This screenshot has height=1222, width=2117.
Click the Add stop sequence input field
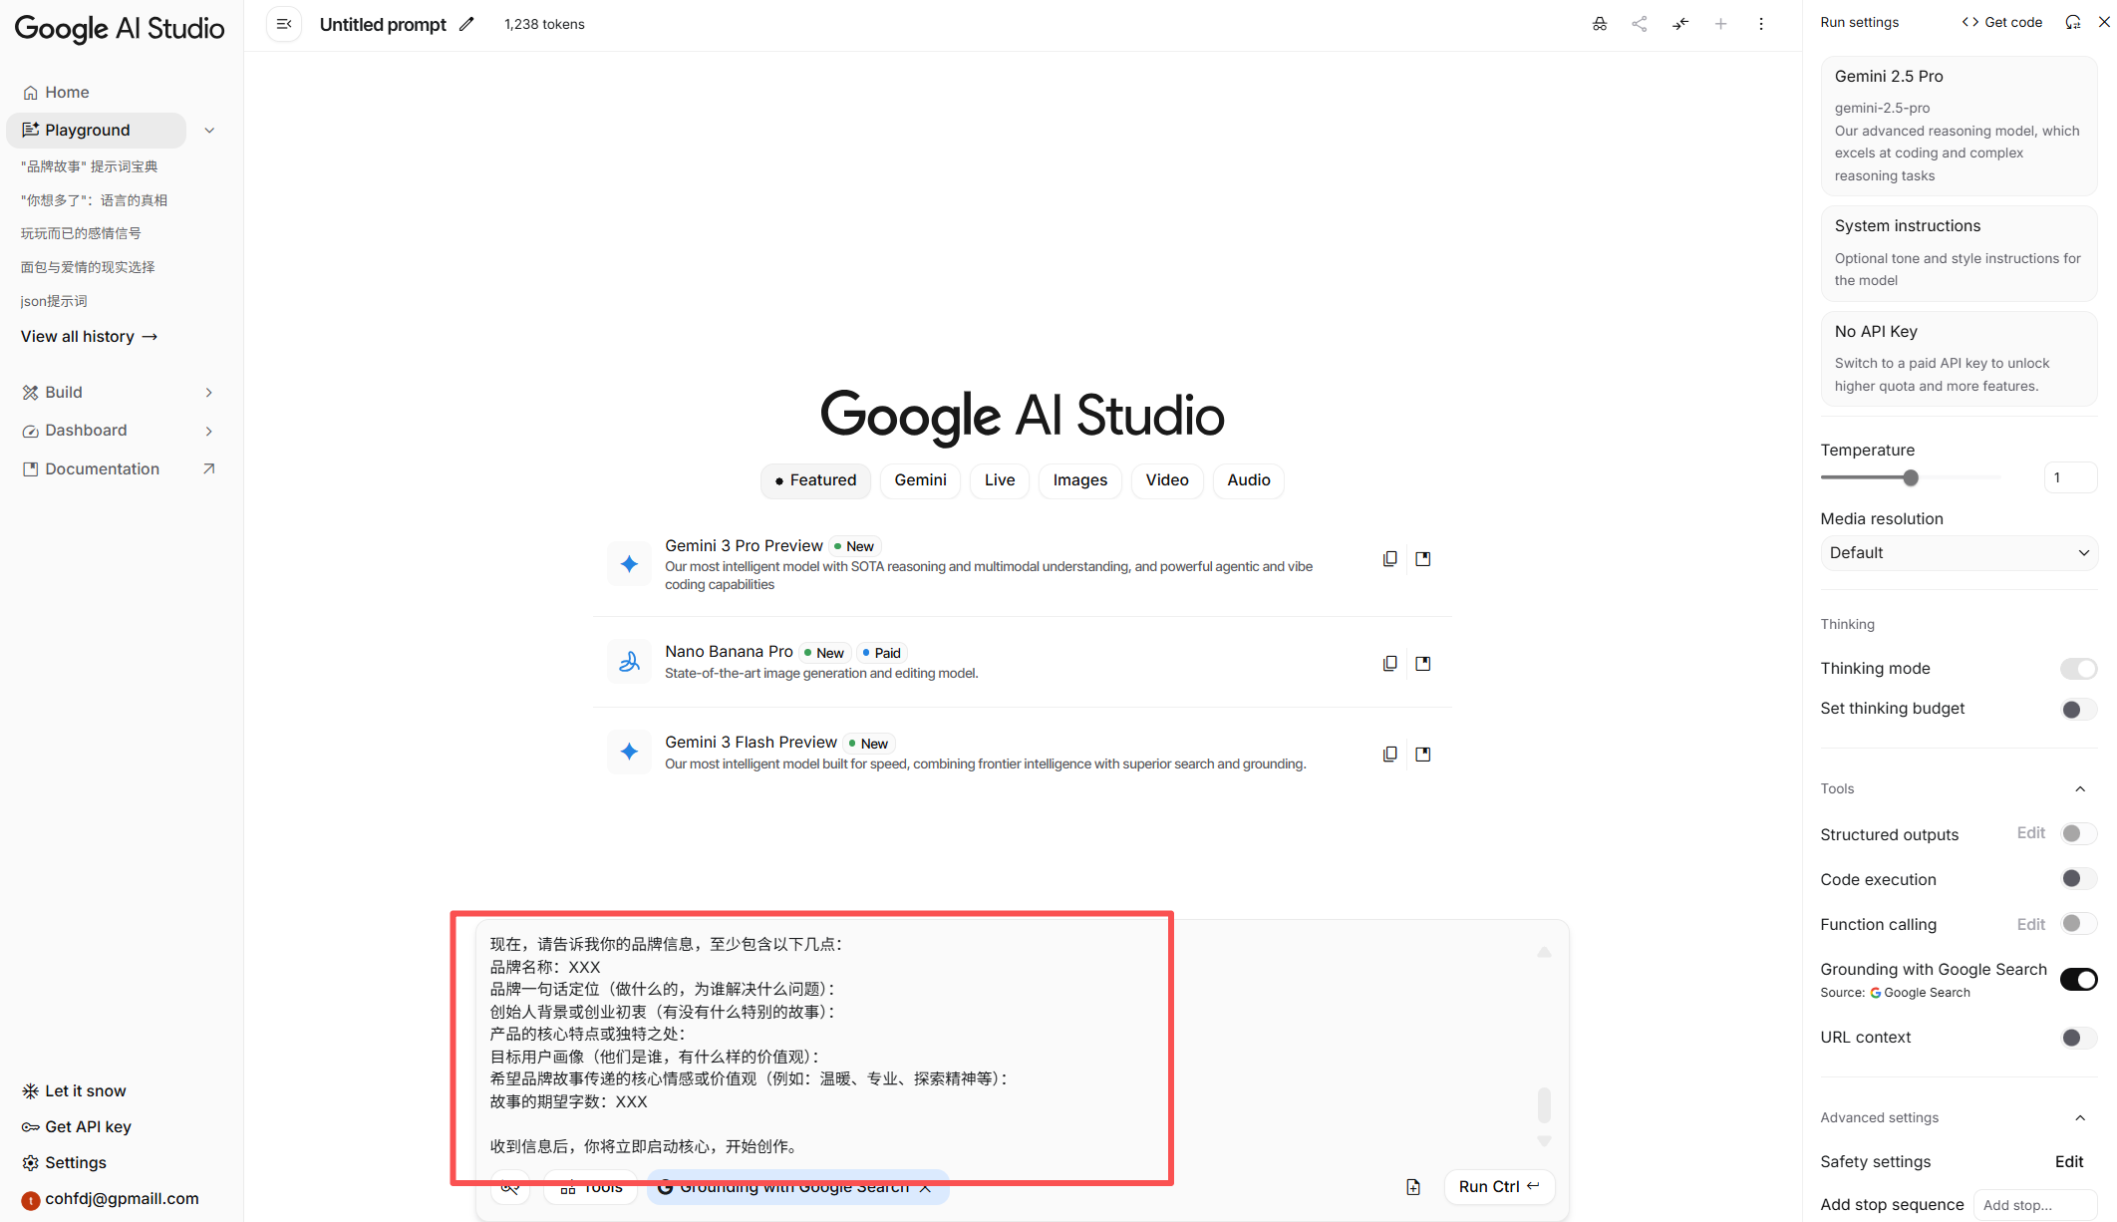(2033, 1205)
